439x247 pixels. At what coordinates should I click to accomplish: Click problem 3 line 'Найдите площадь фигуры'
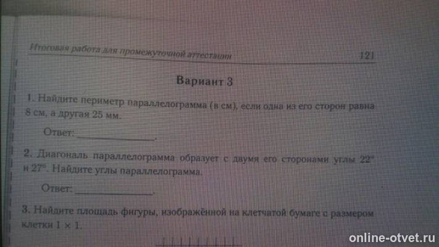coord(198,212)
